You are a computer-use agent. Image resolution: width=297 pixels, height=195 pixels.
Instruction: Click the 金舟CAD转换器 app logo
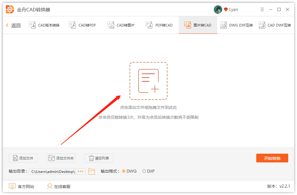pos(9,9)
